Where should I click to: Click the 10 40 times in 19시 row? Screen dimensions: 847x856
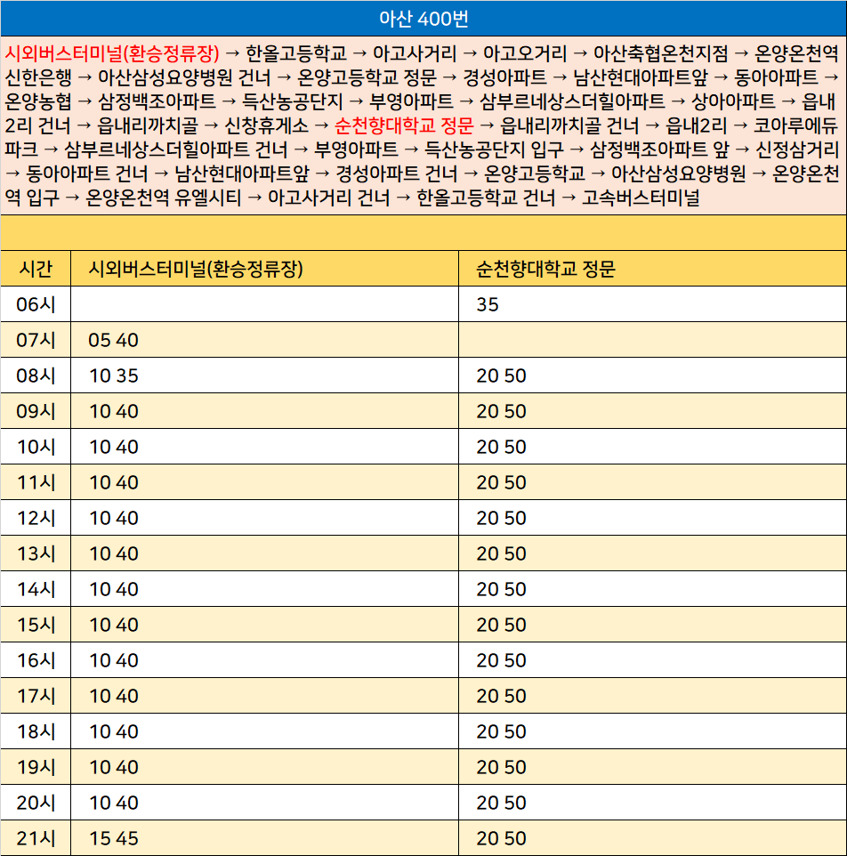[114, 766]
